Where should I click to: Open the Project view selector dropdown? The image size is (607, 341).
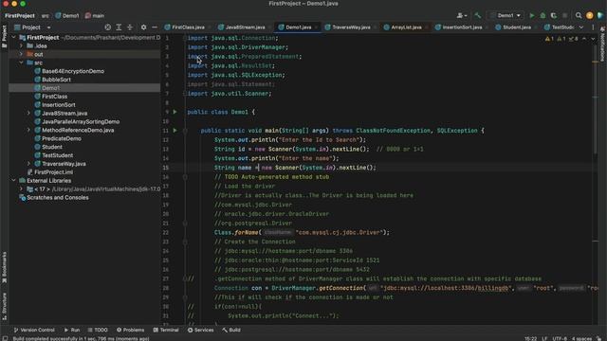tap(32, 27)
